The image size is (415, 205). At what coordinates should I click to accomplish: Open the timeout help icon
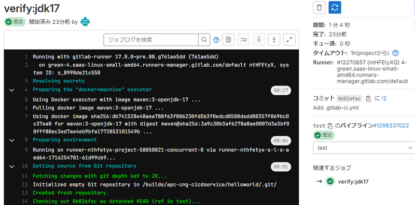[x=395, y=53]
